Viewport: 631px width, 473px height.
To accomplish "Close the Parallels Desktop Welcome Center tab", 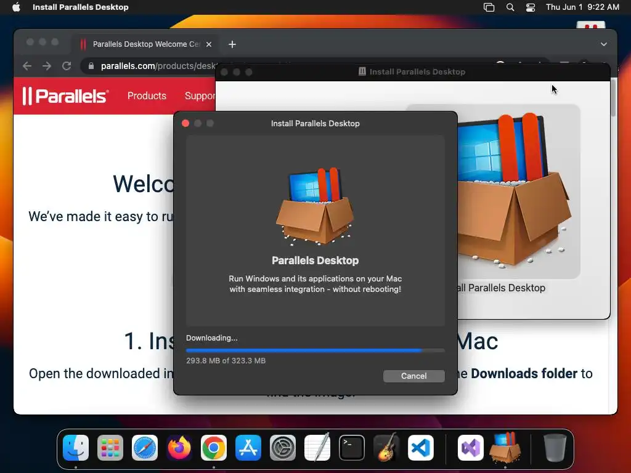I will (209, 44).
